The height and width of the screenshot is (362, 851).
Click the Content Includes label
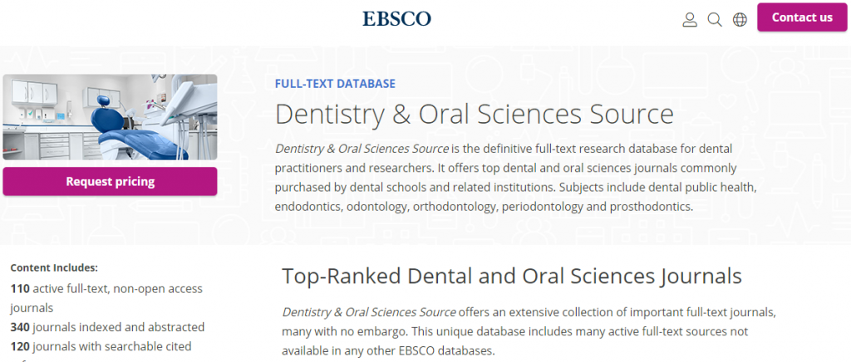click(x=54, y=267)
